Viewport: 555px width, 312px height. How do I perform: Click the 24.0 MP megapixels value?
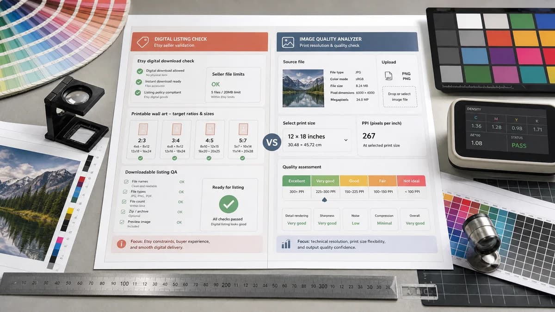tap(362, 99)
